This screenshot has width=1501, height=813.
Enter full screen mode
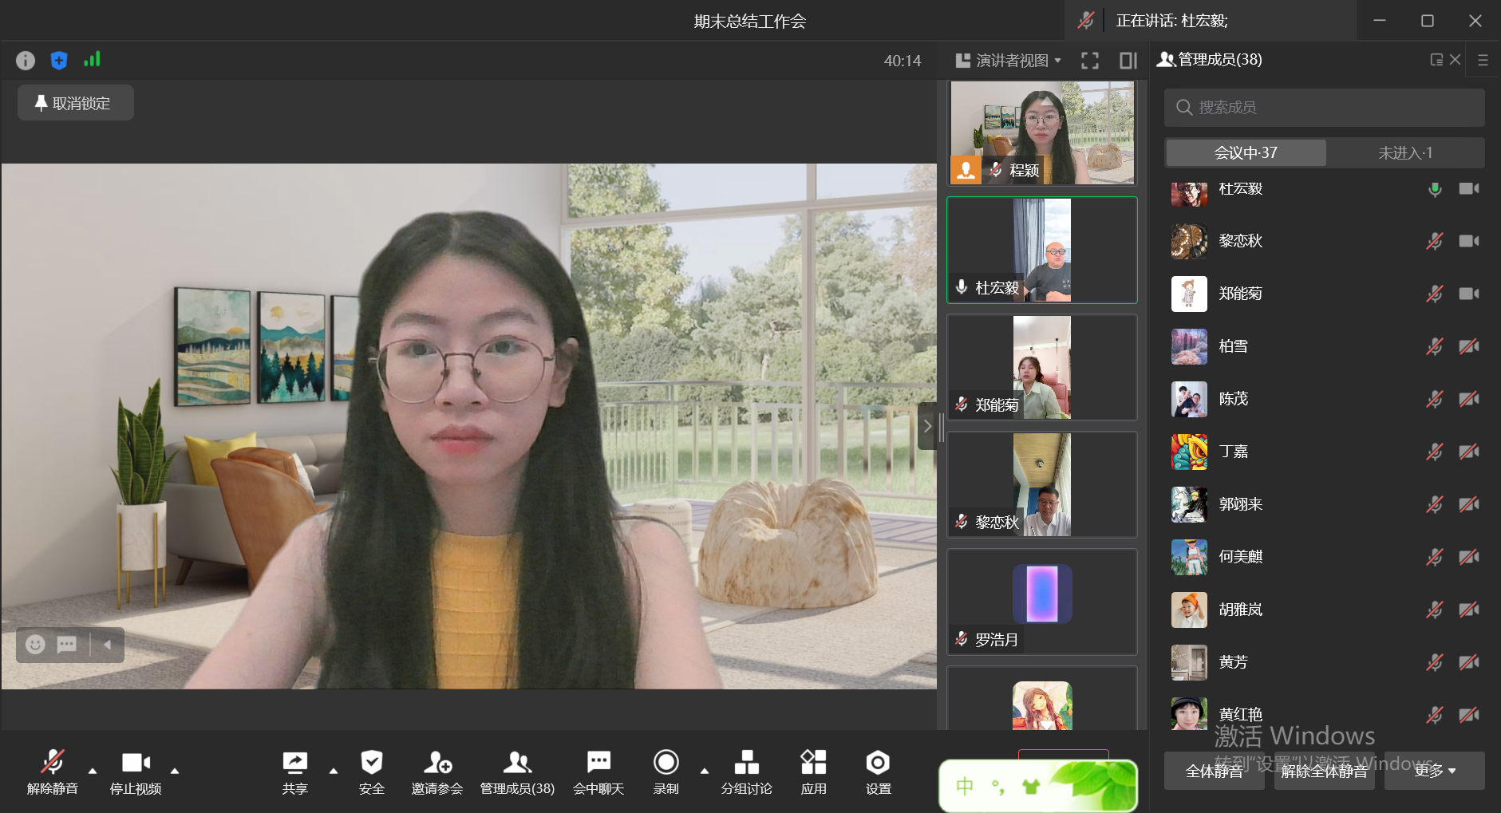pyautogui.click(x=1090, y=61)
